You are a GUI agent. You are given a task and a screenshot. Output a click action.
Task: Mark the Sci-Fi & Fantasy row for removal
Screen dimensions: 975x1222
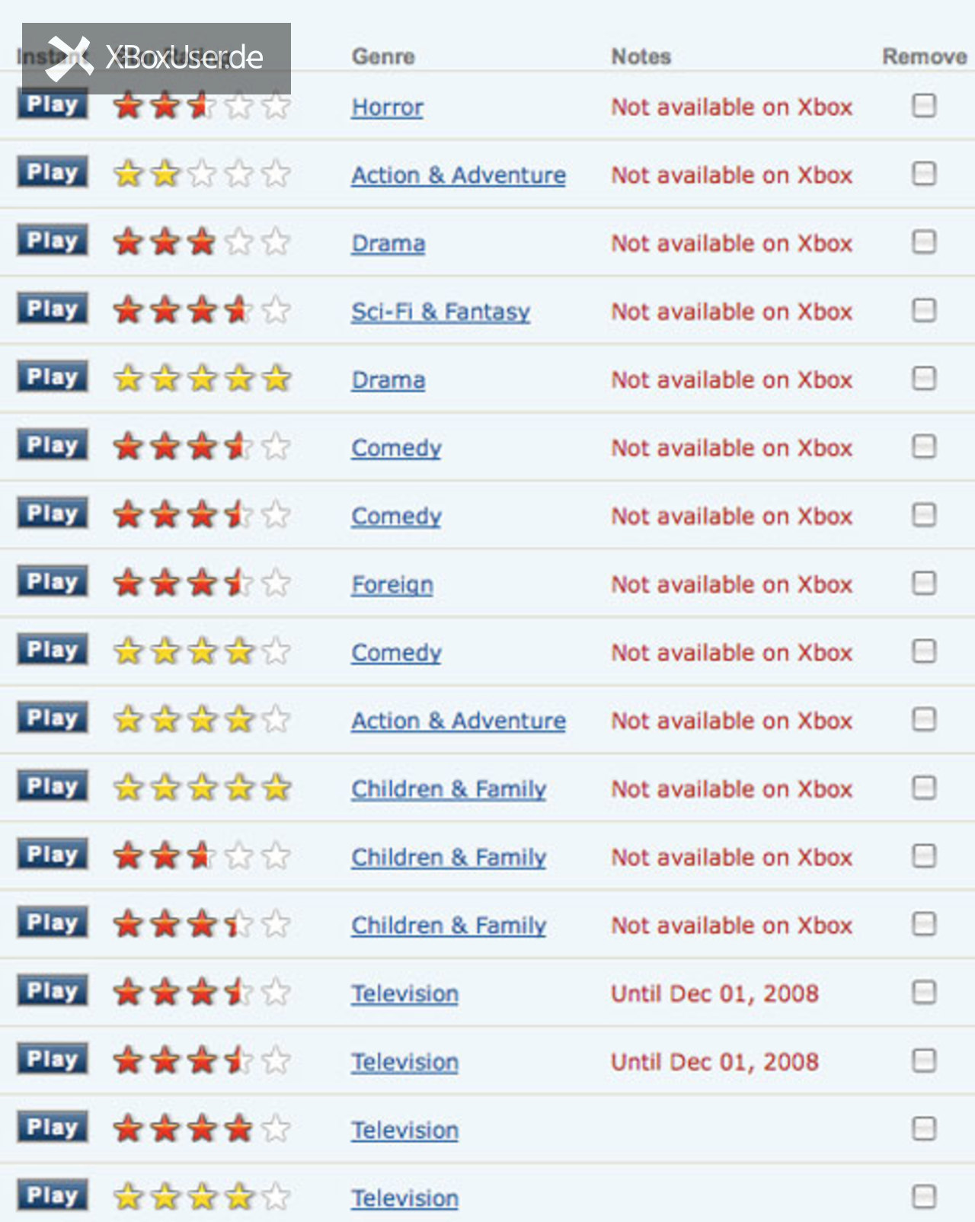point(924,310)
